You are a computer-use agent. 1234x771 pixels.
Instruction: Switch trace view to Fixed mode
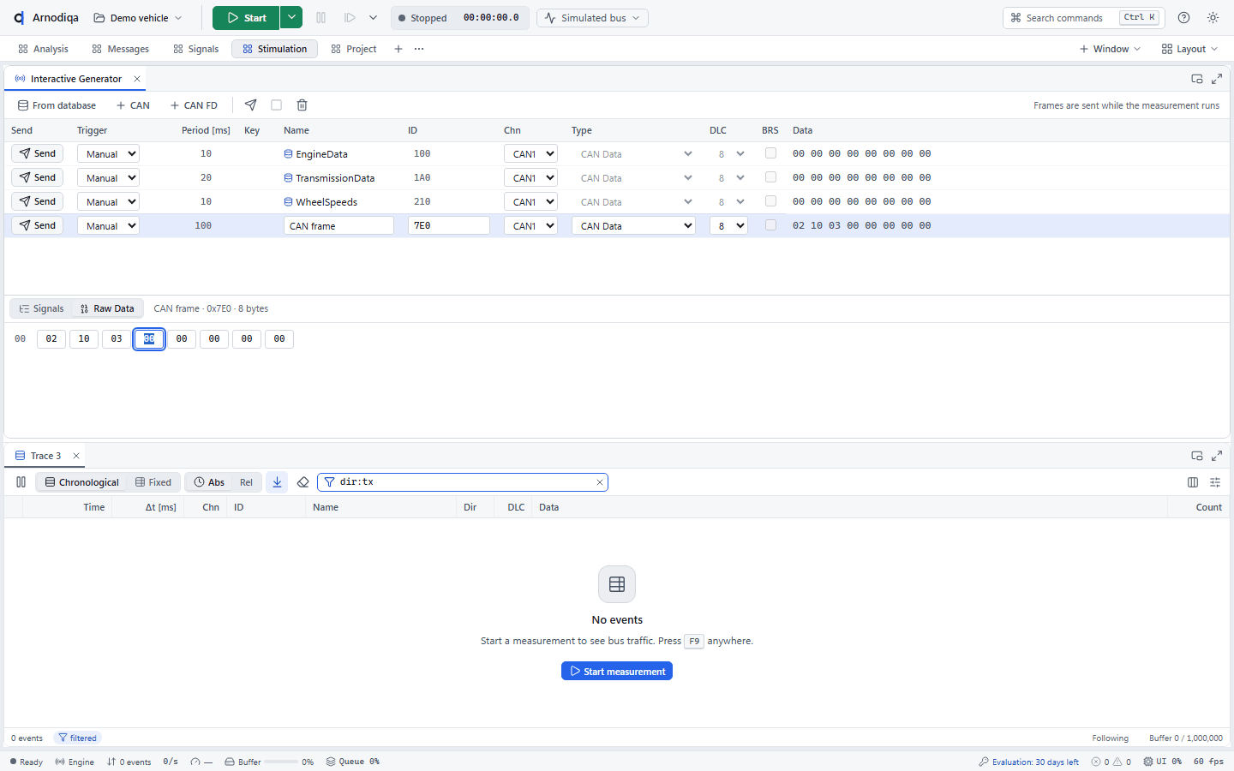pyautogui.click(x=153, y=482)
